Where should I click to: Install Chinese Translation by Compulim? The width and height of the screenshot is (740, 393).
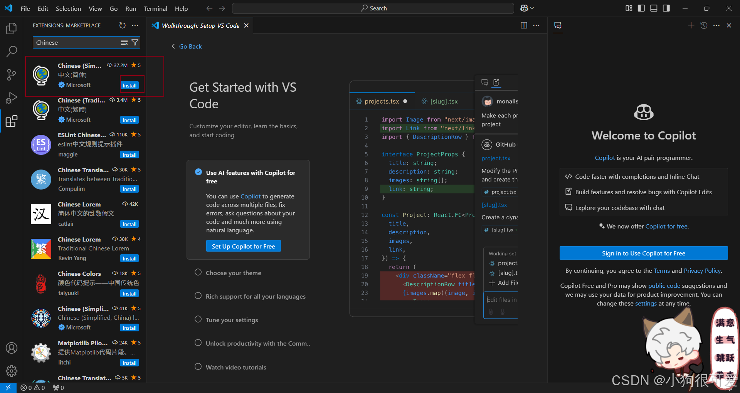coord(129,189)
